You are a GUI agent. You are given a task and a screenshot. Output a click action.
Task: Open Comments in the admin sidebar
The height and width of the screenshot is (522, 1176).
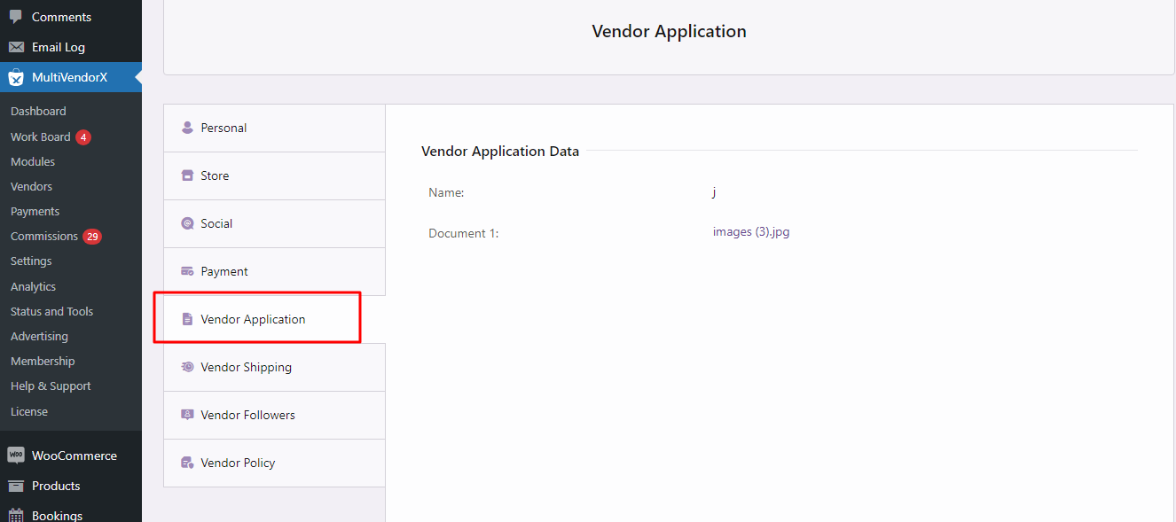[71, 17]
